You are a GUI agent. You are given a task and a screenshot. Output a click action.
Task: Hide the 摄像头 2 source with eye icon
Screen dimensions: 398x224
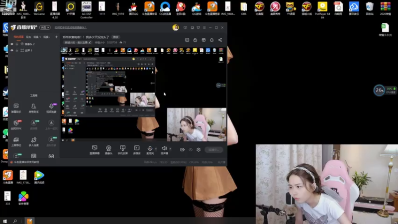[12, 44]
